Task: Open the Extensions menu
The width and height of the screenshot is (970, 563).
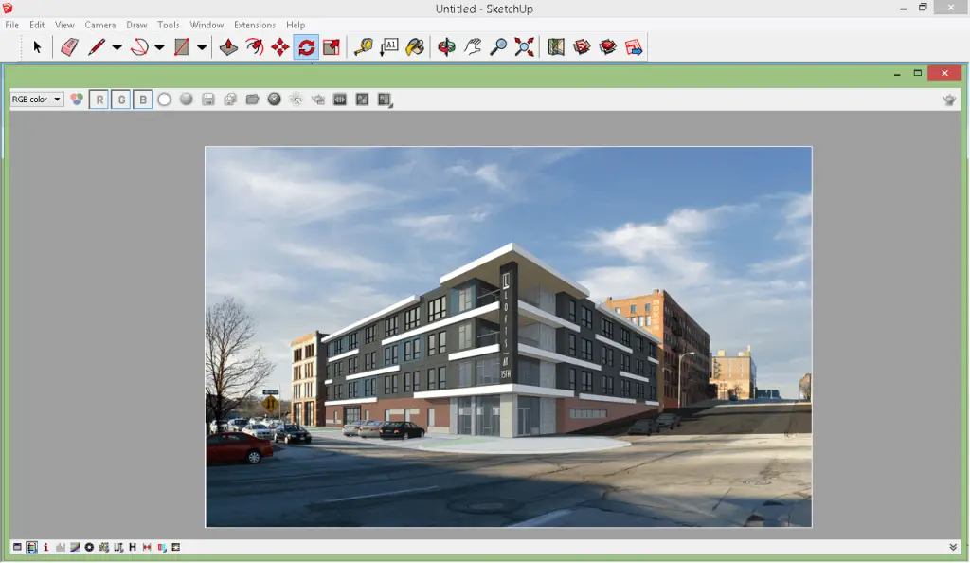Action: click(x=255, y=25)
